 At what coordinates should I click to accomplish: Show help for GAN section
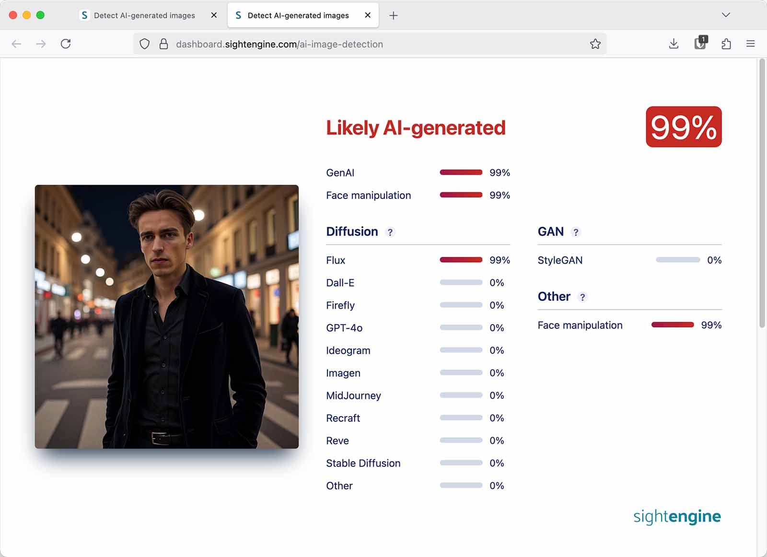coord(576,232)
